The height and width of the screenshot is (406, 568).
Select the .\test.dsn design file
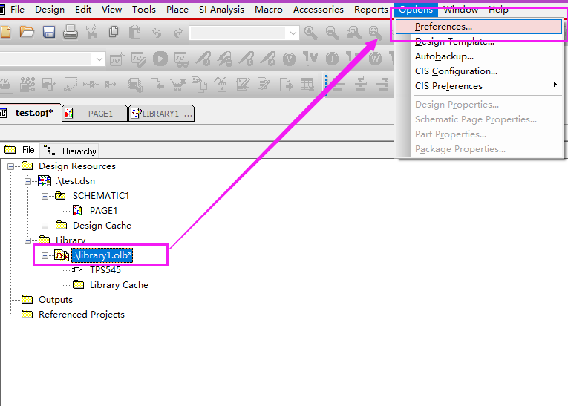(75, 181)
